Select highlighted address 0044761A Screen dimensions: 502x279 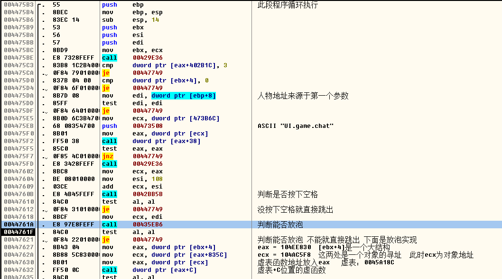point(19,225)
